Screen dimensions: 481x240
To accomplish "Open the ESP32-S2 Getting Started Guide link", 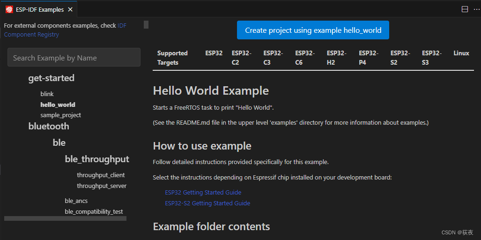I will (x=207, y=203).
